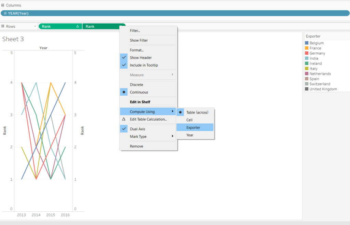Expand the Measure submenu
This screenshot has height=225, width=350.
pos(137,74)
